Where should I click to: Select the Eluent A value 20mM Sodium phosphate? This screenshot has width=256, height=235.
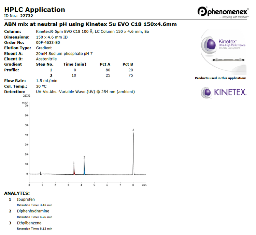[64, 54]
